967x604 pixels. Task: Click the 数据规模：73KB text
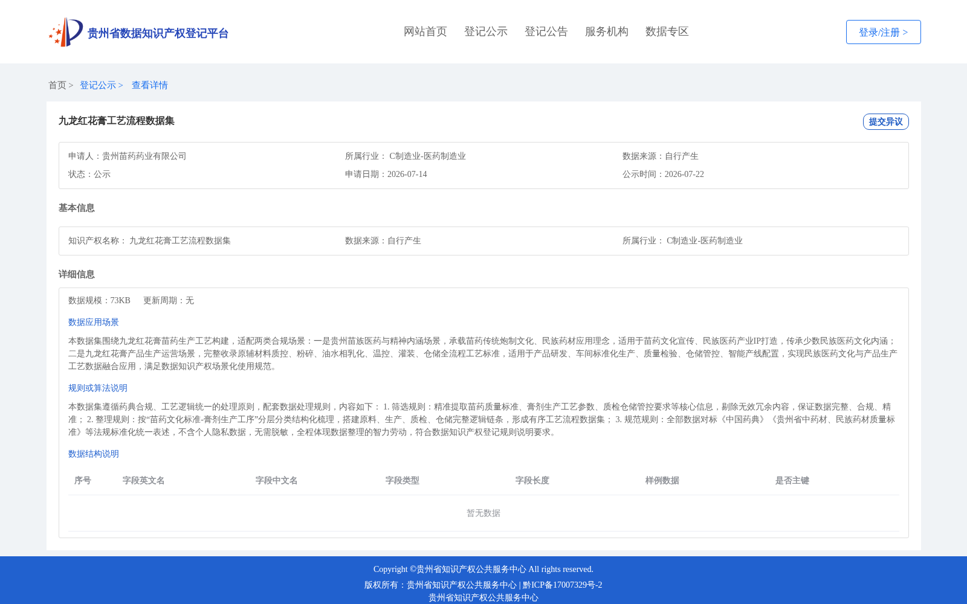(99, 300)
